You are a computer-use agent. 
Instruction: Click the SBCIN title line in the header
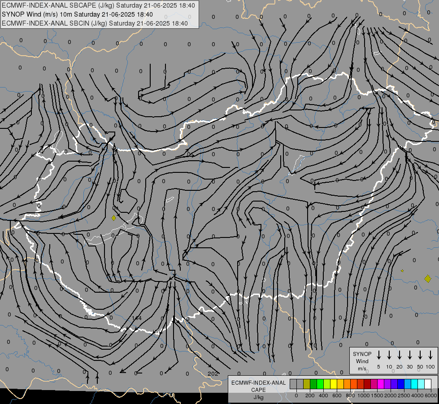95,23
